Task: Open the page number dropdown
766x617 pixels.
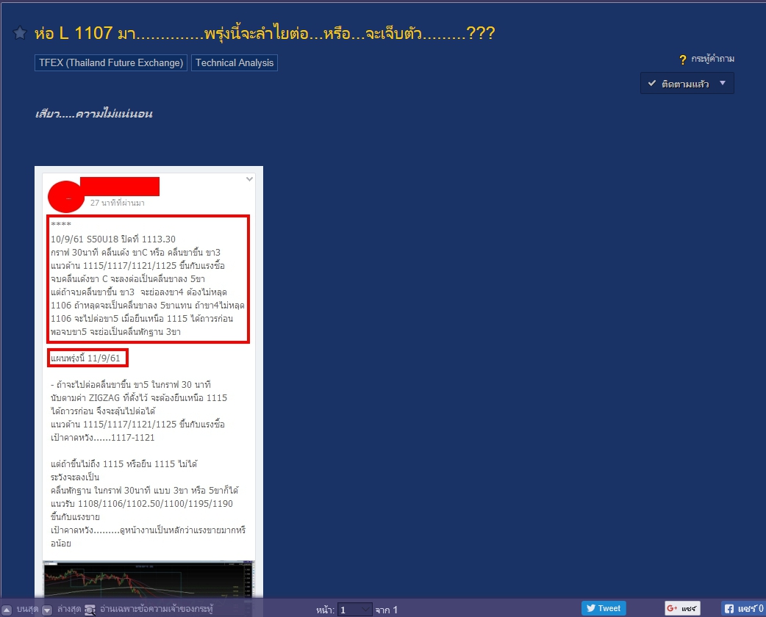Action: (355, 610)
